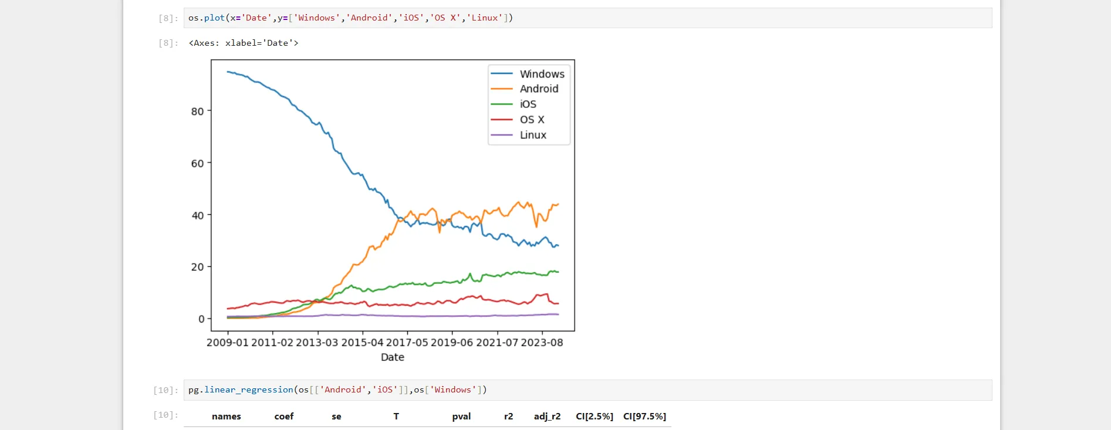Click the 'CI[2.5%]' table column header

click(x=595, y=417)
